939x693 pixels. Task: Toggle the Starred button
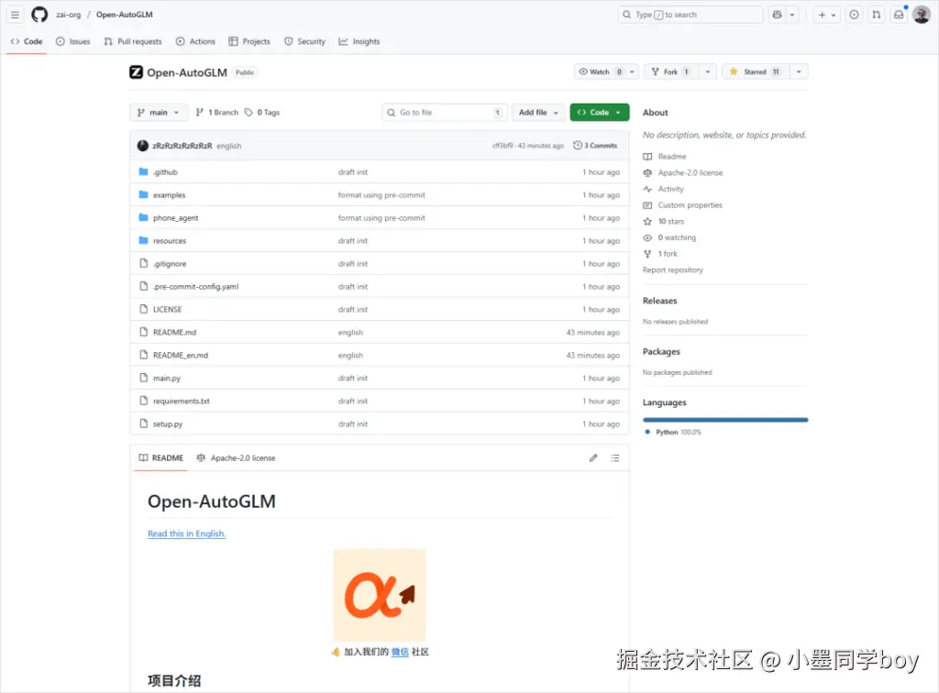(756, 71)
